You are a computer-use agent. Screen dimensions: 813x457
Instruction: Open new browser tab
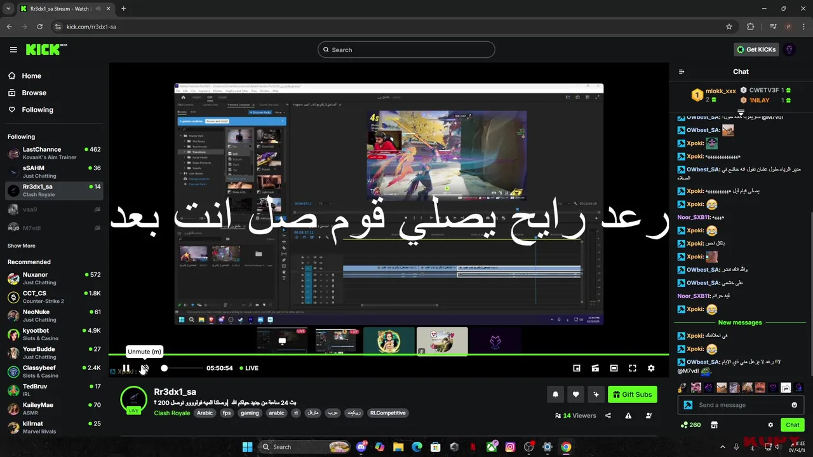[123, 8]
